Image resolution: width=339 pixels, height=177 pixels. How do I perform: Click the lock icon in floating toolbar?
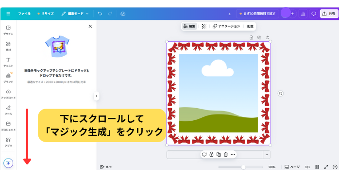211,154
